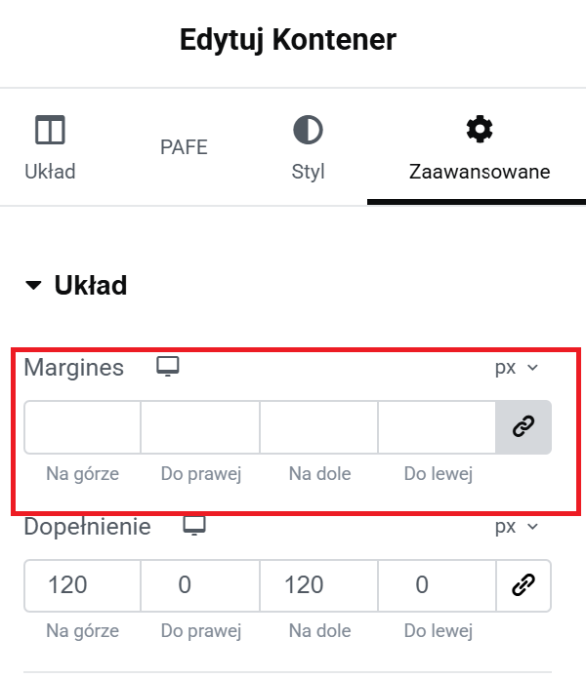The height and width of the screenshot is (678, 586).
Task: Click the Dopełnienie Do prawej field showing 0
Action: (200, 586)
